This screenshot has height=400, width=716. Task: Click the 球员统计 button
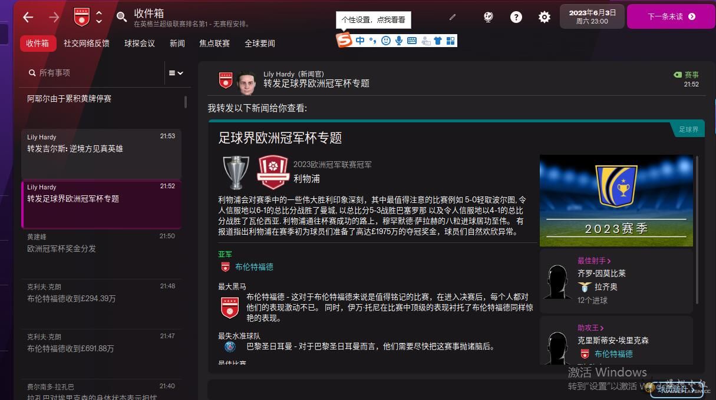tap(675, 389)
